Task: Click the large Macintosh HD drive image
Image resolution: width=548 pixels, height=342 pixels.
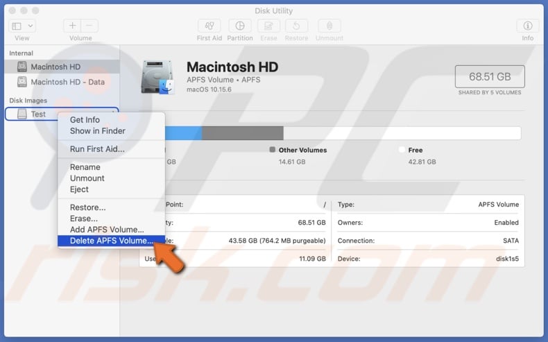Action: click(x=157, y=77)
